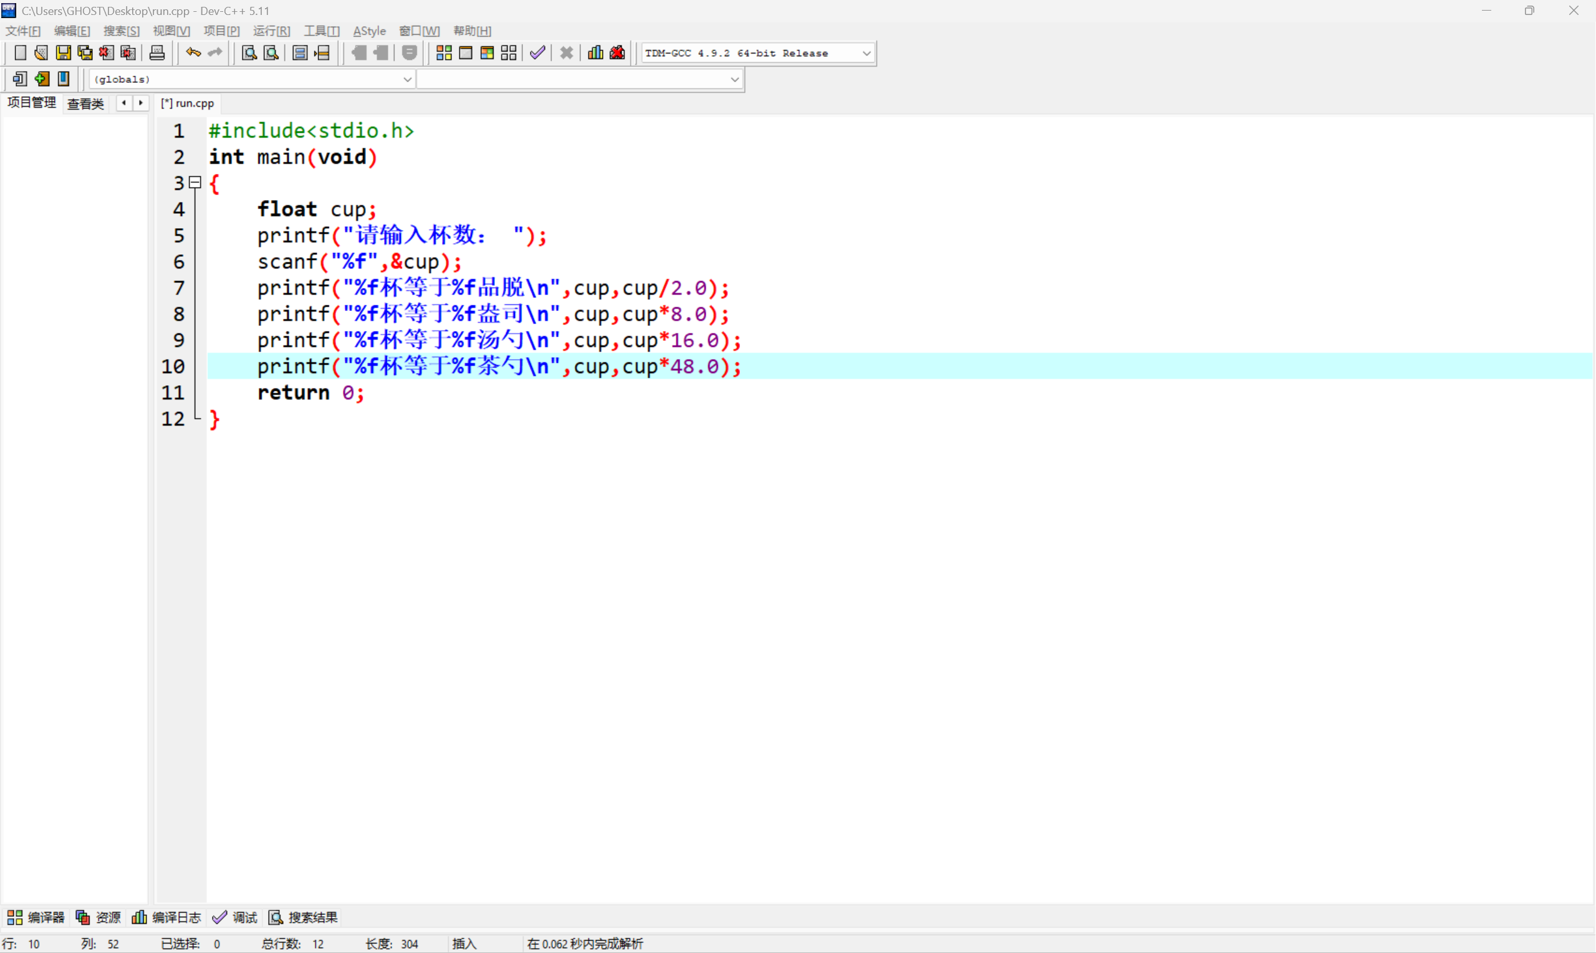The image size is (1596, 953).
Task: Click the profile analysis bar chart icon
Action: (x=595, y=52)
